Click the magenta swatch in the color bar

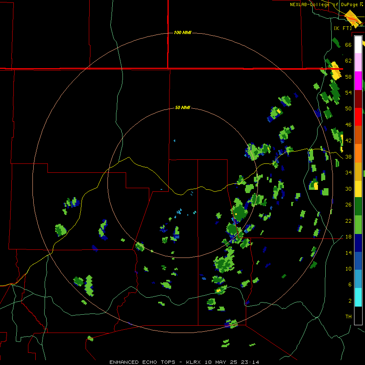point(358,81)
